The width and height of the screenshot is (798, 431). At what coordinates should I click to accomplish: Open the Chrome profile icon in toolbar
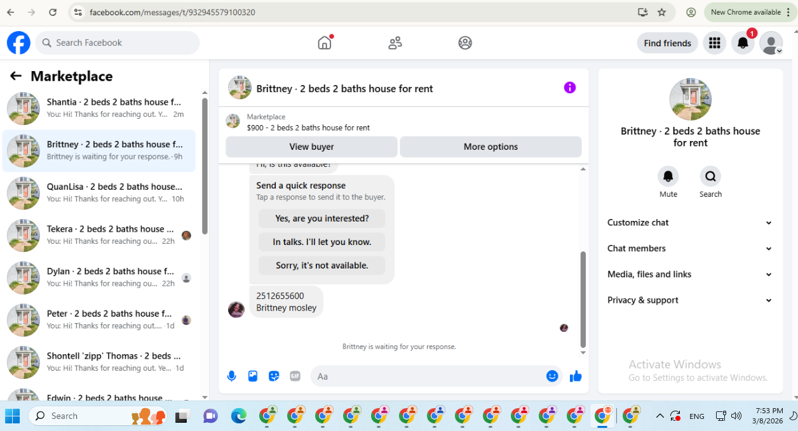[x=691, y=12]
